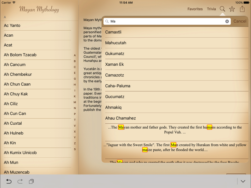The image size is (251, 188).
Task: Jump to letter A in index
Action: [75, 55]
